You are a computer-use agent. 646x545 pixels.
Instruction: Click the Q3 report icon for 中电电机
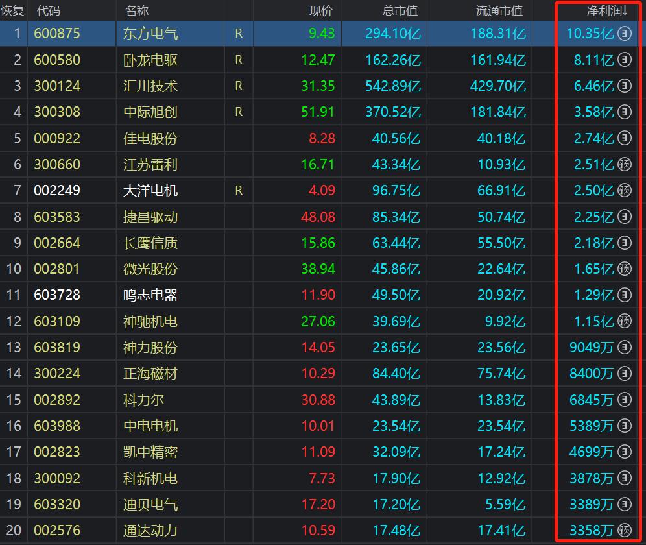point(625,426)
